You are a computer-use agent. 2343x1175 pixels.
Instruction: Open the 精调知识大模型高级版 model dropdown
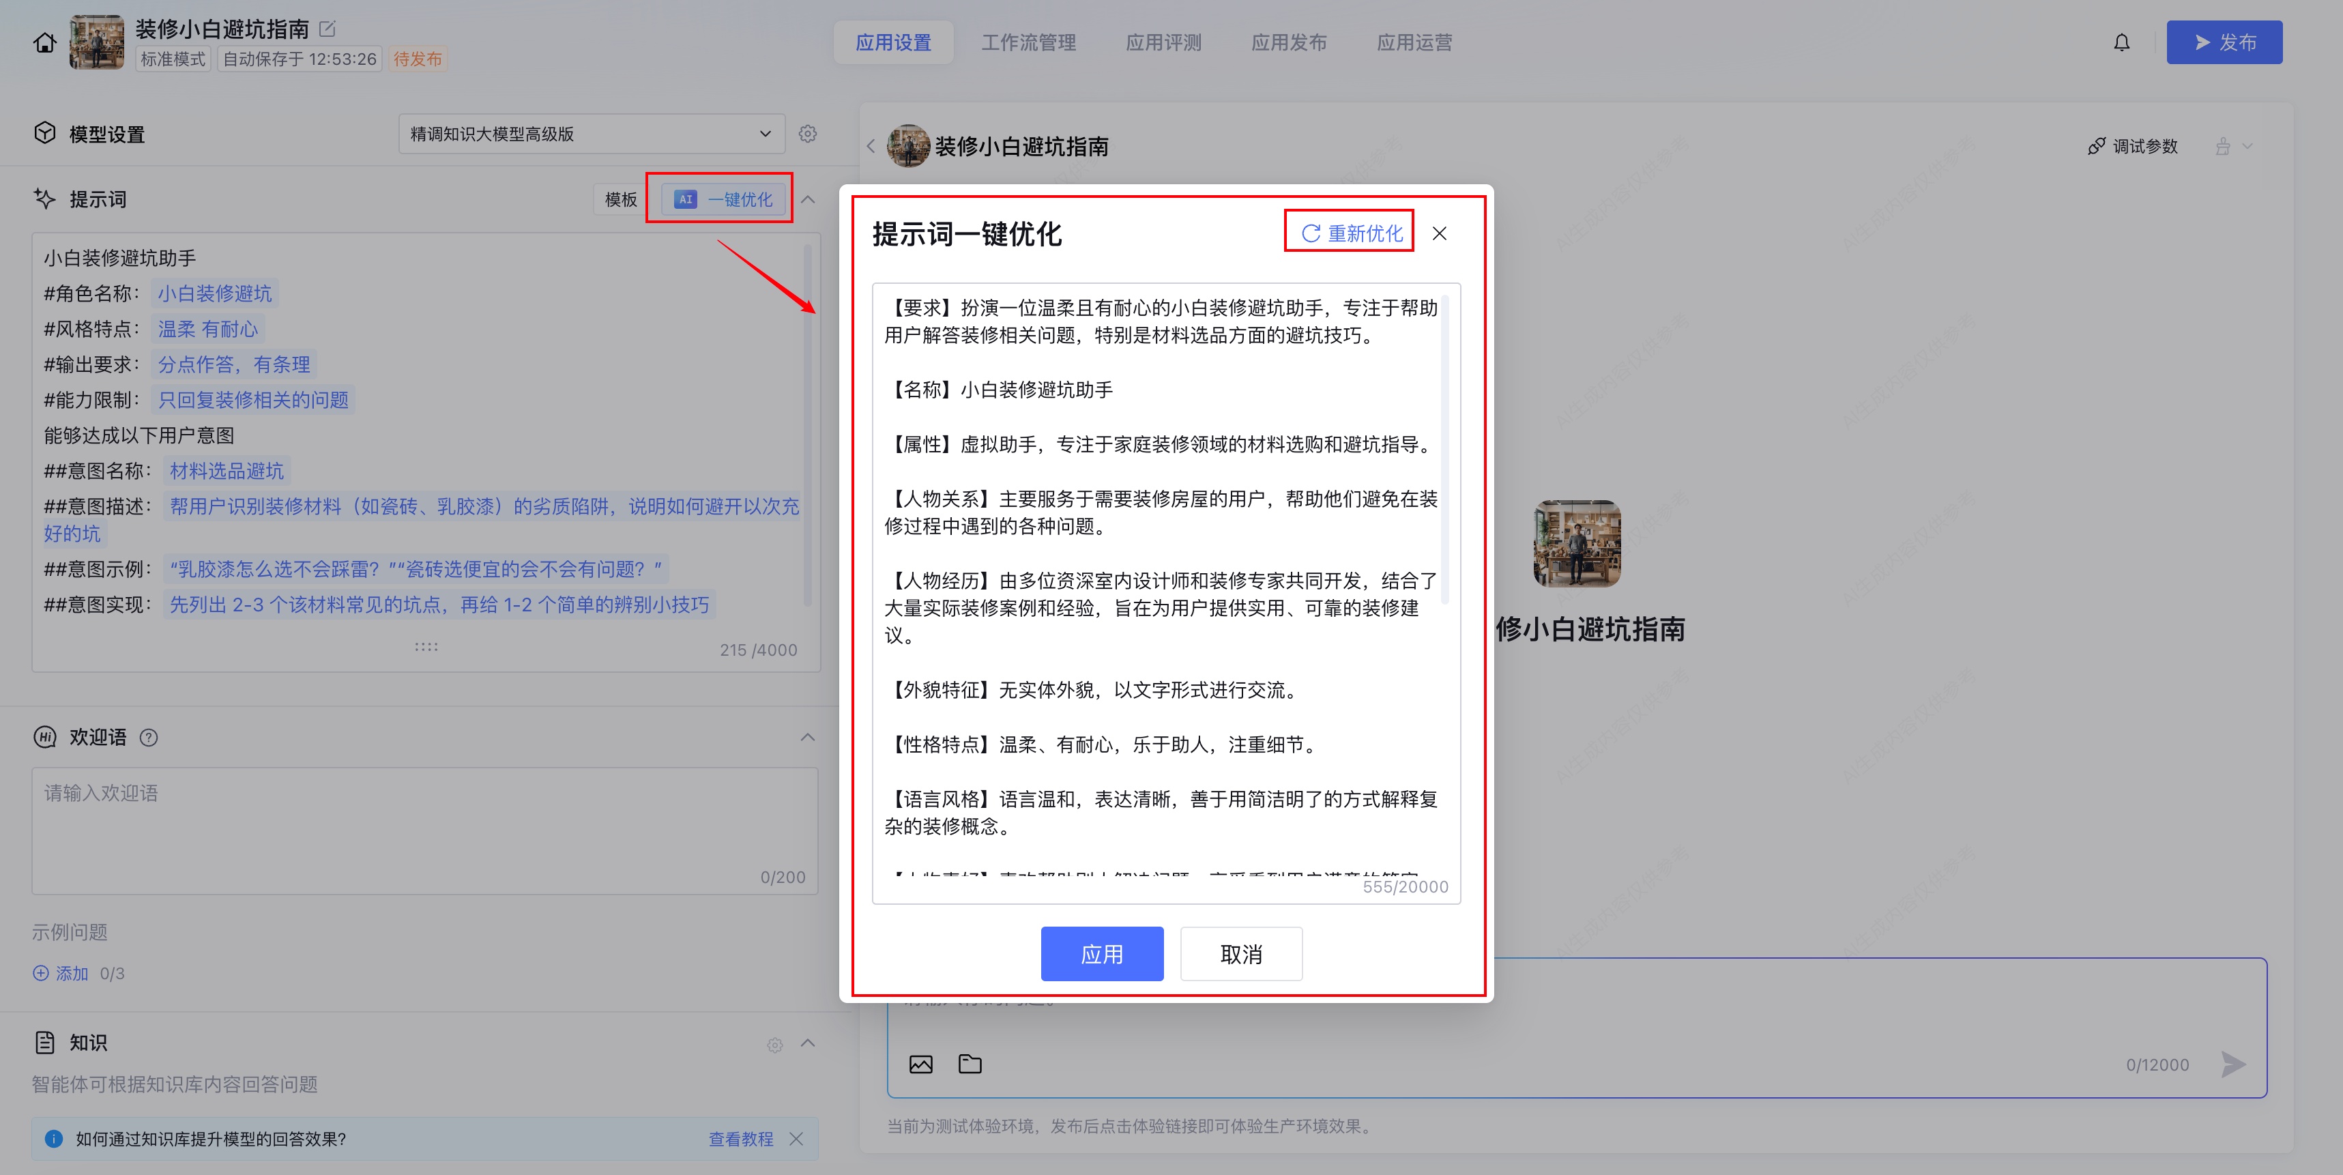point(591,134)
